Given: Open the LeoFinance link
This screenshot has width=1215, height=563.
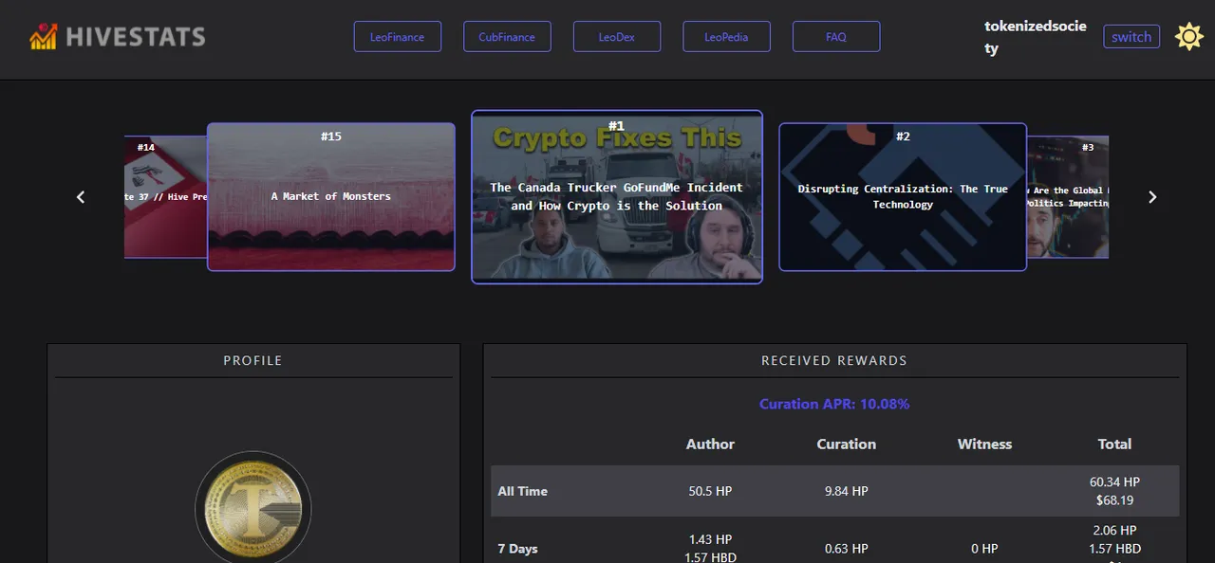Looking at the screenshot, I should tap(398, 37).
